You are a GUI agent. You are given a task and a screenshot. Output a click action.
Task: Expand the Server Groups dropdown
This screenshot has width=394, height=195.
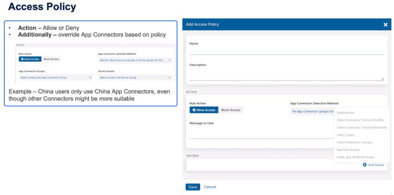135,78
